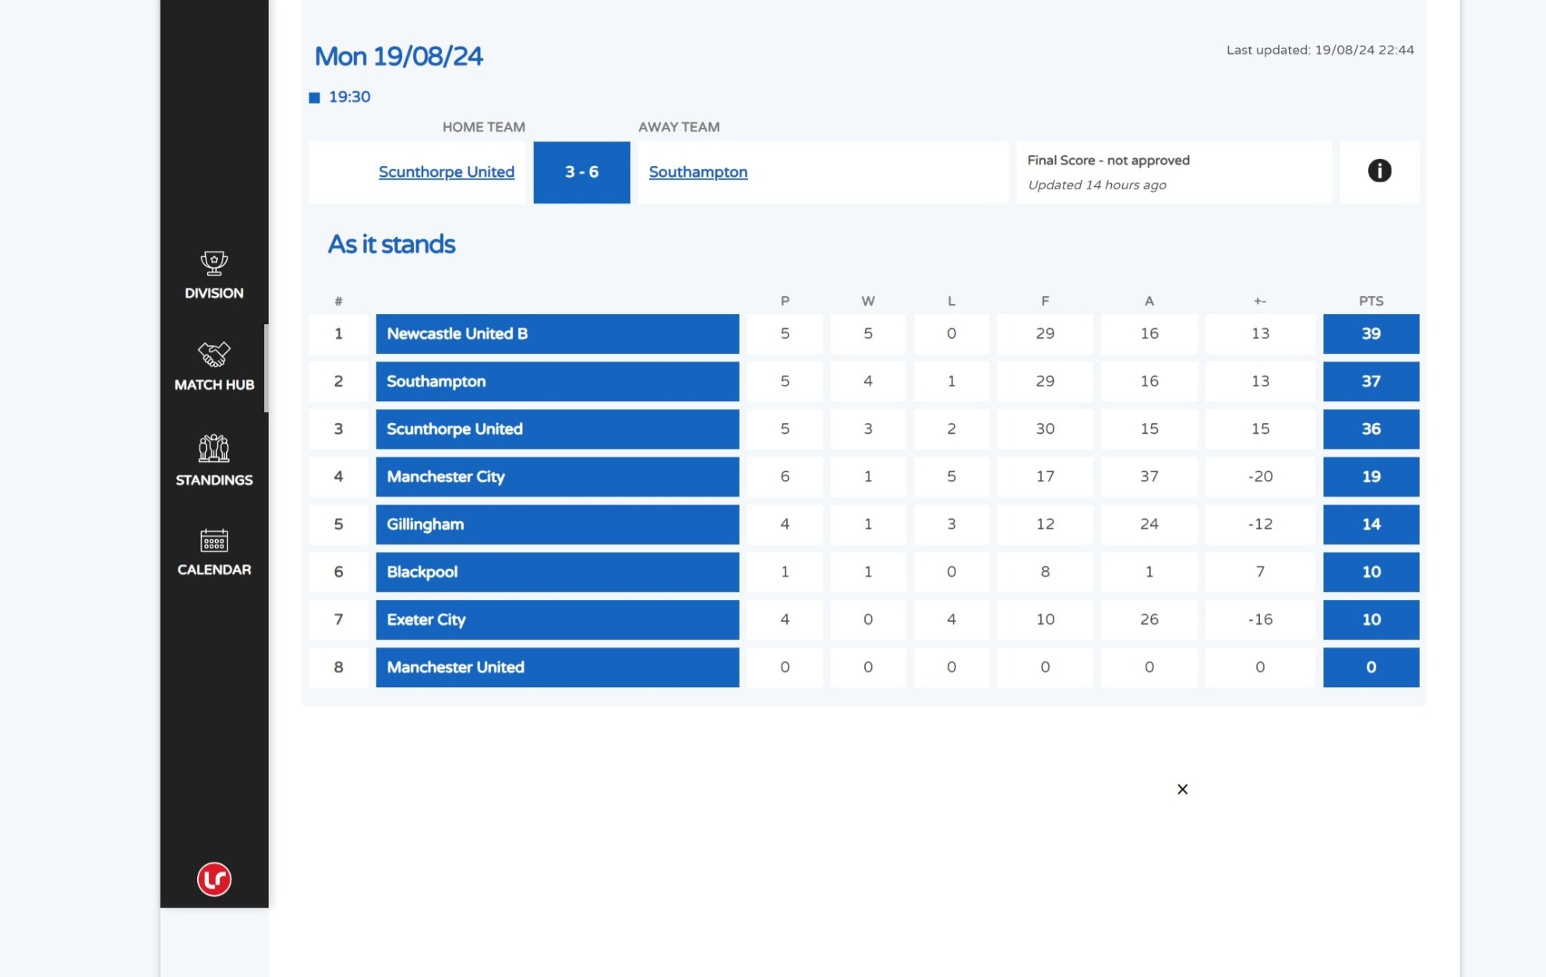Click Newcastle United B points 39
Image resolution: width=1546 pixels, height=977 pixels.
pyautogui.click(x=1371, y=333)
